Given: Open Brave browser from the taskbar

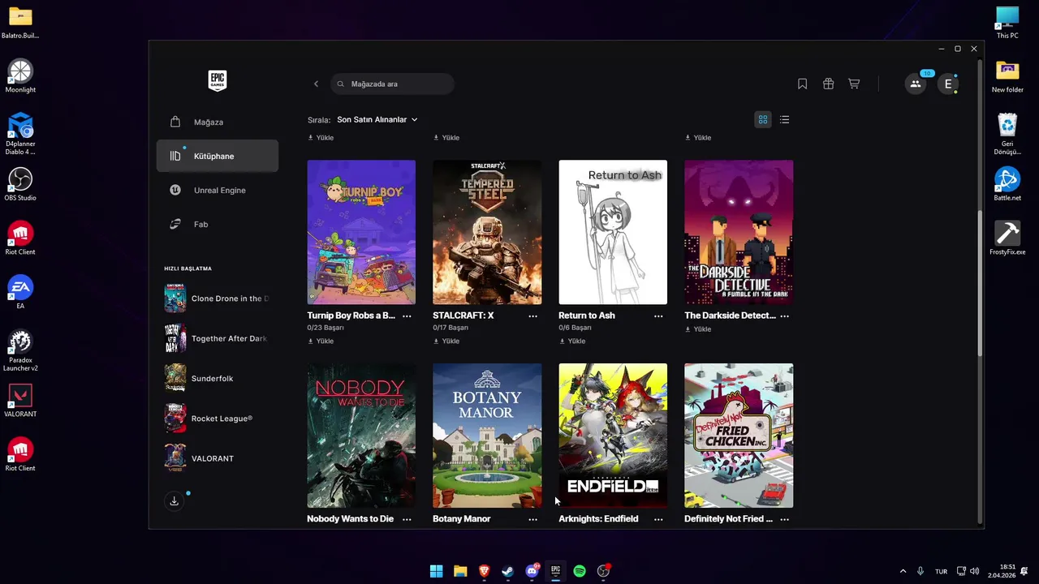Looking at the screenshot, I should 484,571.
